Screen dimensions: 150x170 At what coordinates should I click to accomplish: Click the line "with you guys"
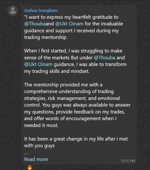[x=39, y=146]
